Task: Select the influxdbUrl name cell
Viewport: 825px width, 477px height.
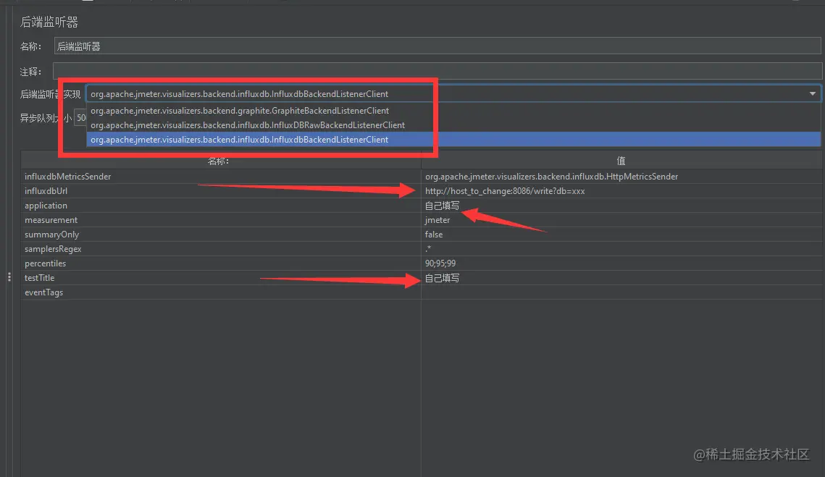Action: [x=221, y=191]
